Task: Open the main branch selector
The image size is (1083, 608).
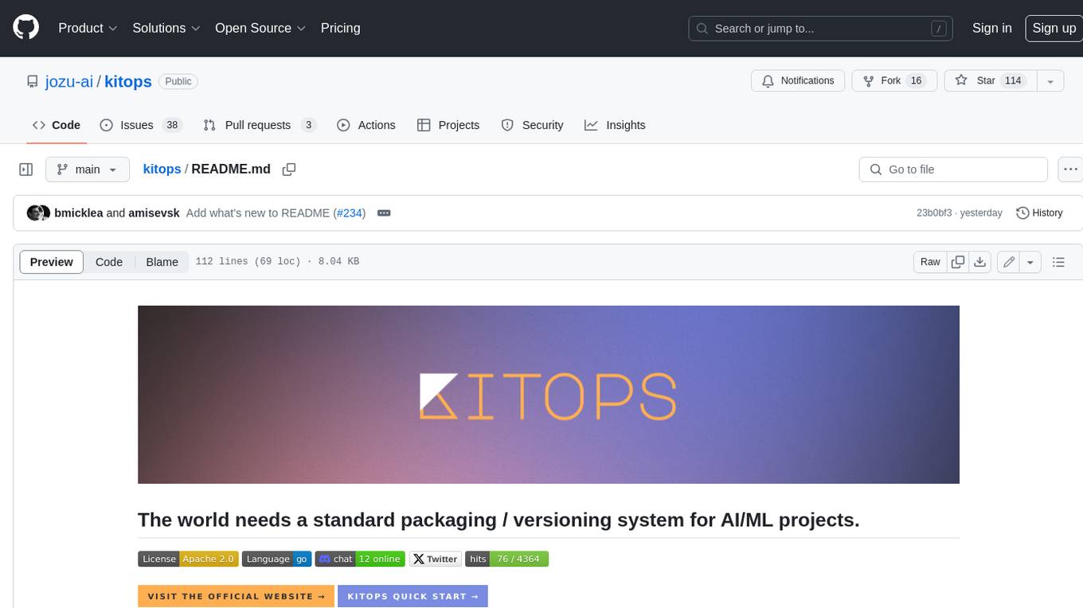Action: (x=88, y=170)
